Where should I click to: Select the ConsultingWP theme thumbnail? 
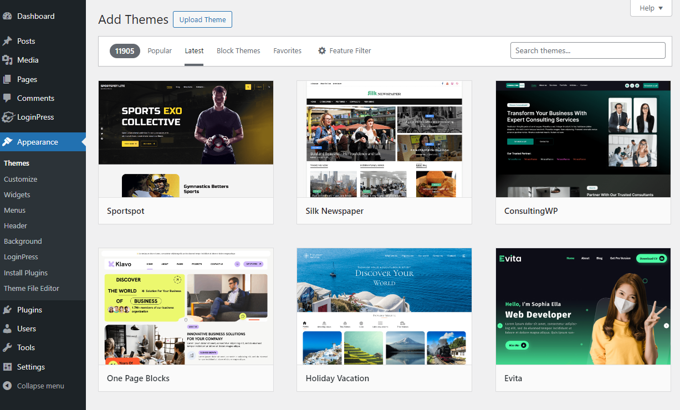coord(583,139)
